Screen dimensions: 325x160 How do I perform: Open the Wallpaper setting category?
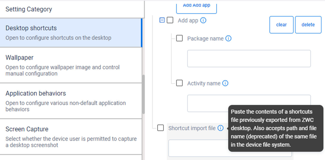tap(71, 65)
